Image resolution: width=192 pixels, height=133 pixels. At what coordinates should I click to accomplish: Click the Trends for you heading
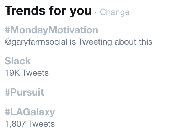click(48, 11)
